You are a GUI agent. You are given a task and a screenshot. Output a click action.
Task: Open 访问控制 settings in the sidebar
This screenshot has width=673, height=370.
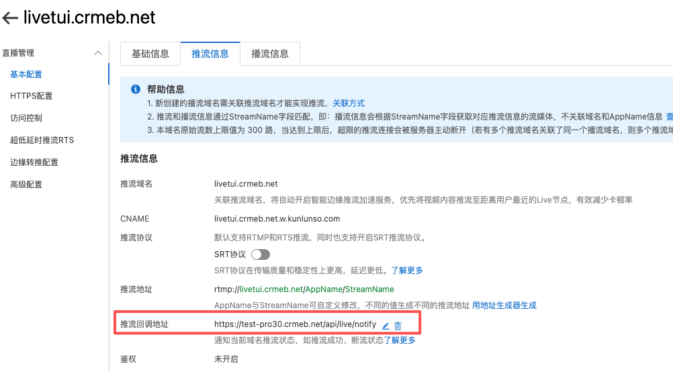26,118
